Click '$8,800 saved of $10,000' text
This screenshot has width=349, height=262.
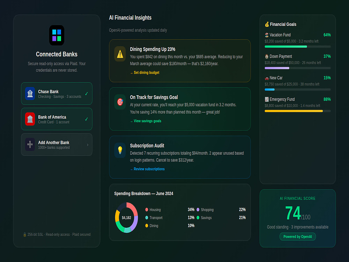(x=281, y=105)
